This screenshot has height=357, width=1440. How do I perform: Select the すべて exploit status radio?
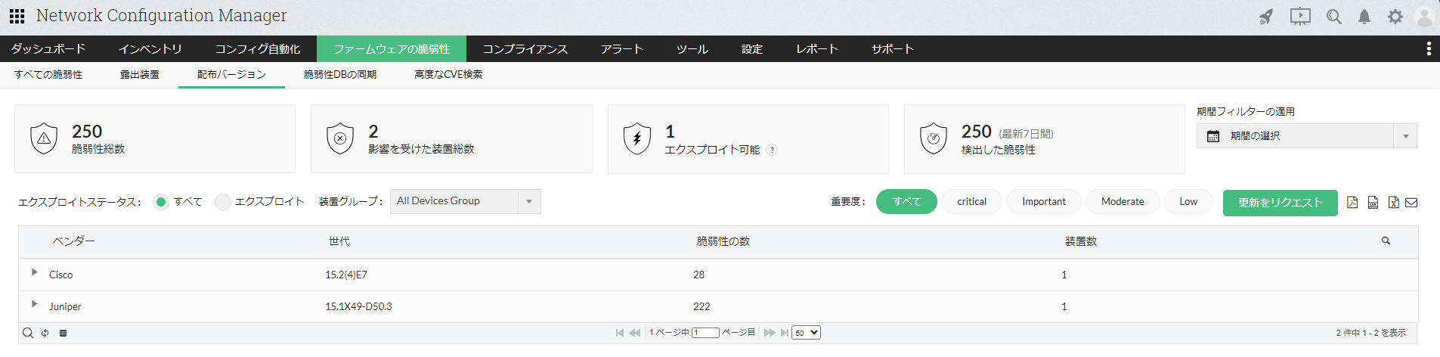[160, 202]
